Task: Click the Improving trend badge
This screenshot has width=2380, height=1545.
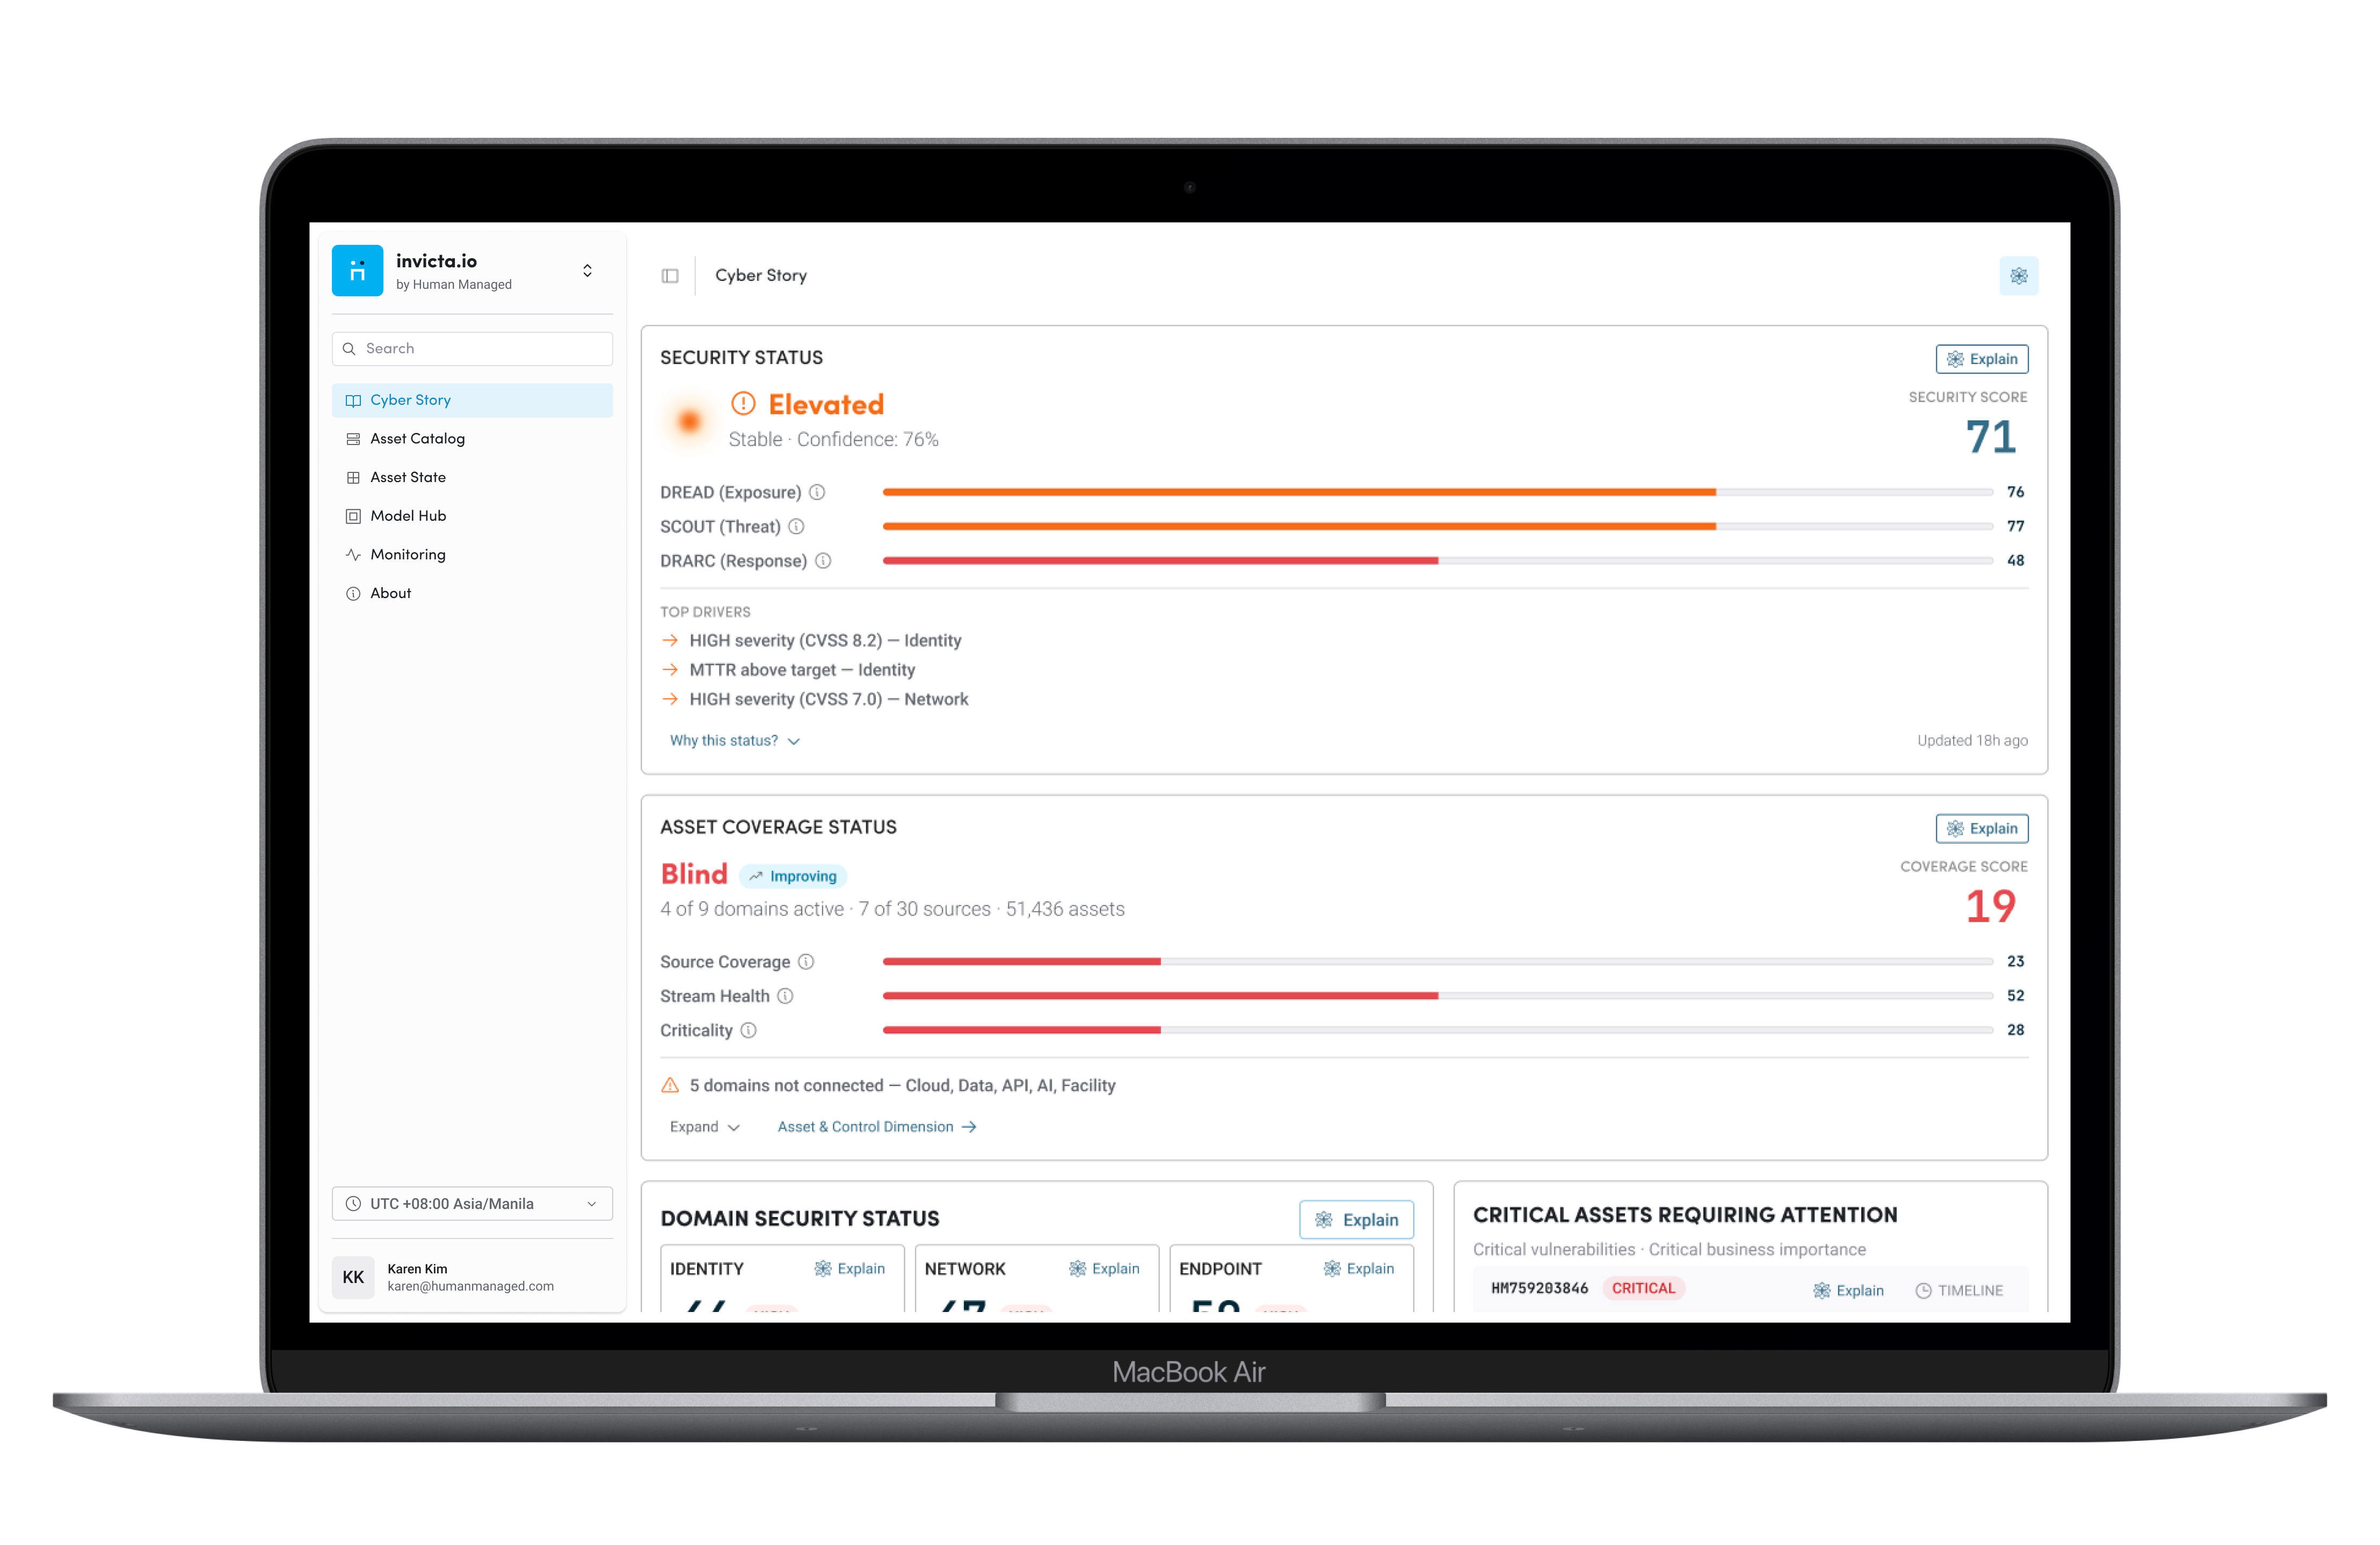Action: 793,877
